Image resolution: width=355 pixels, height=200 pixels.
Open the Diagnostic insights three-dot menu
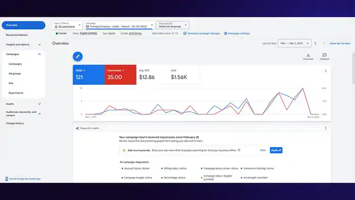pyautogui.click(x=326, y=128)
